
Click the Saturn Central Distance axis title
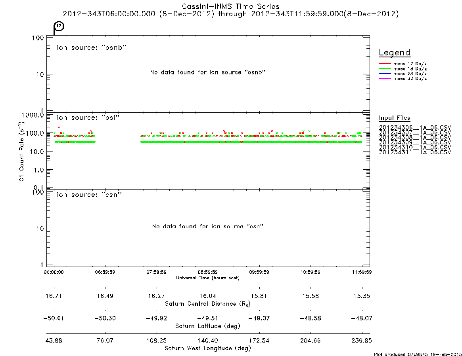tap(208, 304)
